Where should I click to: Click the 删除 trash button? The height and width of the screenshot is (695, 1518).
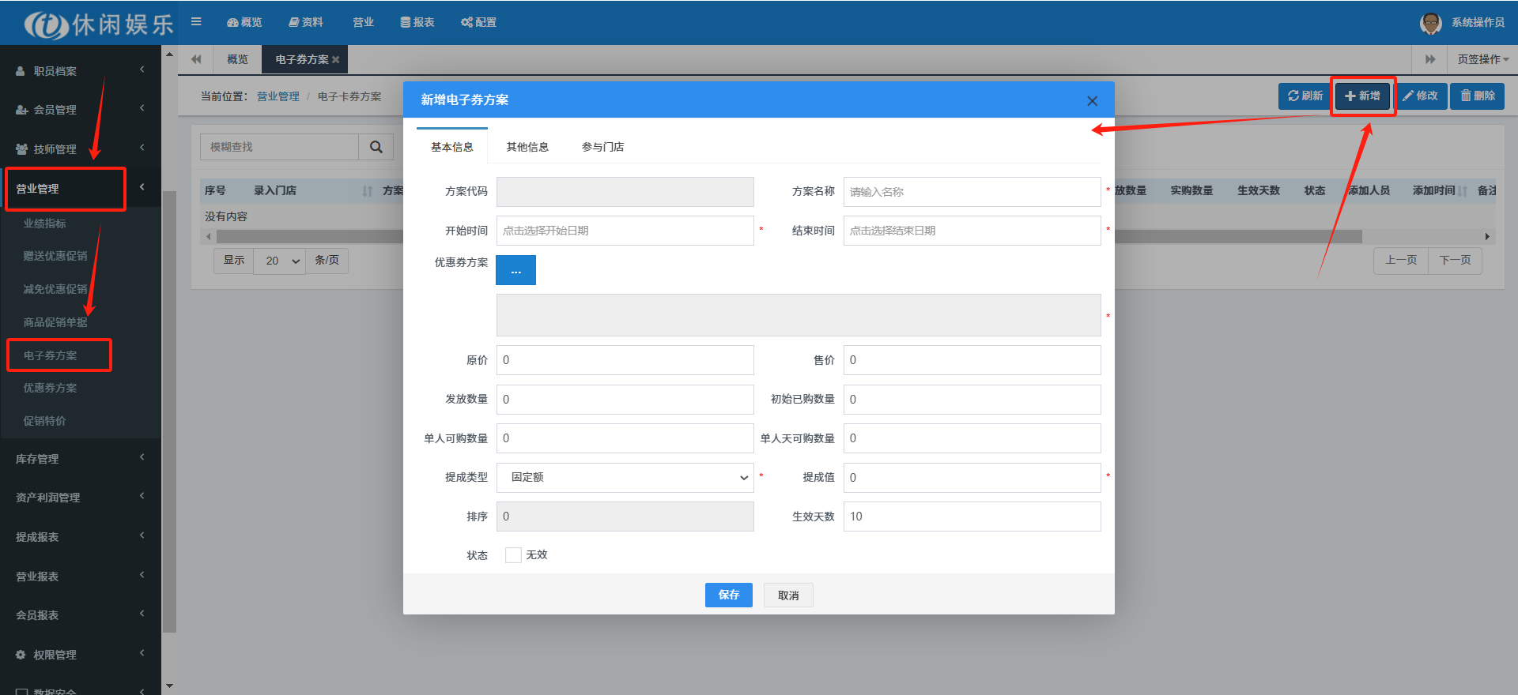coord(1477,96)
